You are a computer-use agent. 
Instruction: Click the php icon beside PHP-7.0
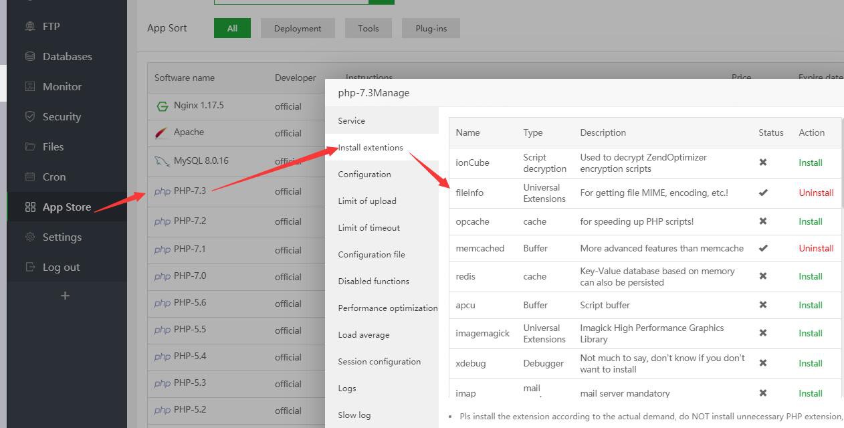(163, 276)
